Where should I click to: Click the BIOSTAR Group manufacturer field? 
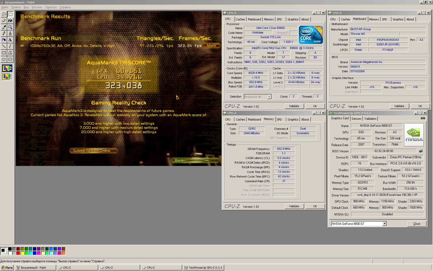[x=388, y=29]
